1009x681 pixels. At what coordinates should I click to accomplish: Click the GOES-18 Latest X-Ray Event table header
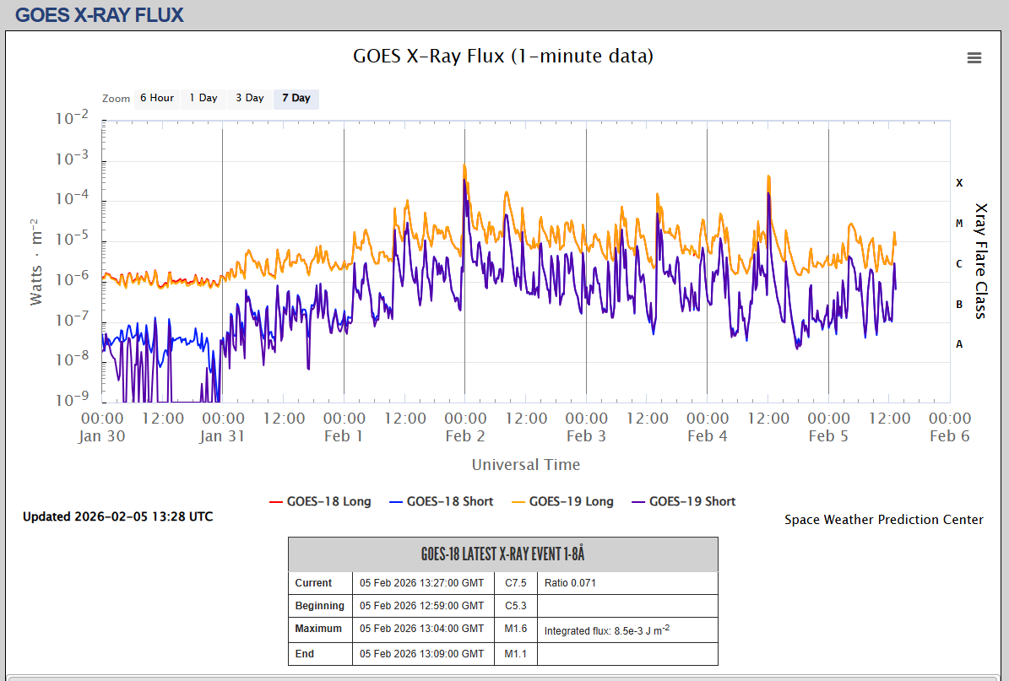(502, 554)
